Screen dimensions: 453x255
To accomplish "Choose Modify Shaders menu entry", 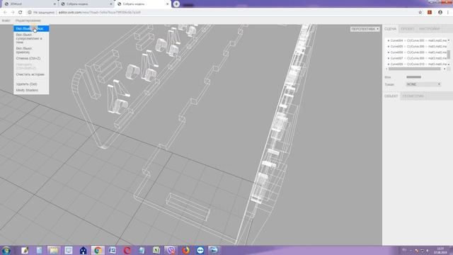I will click(x=31, y=90).
